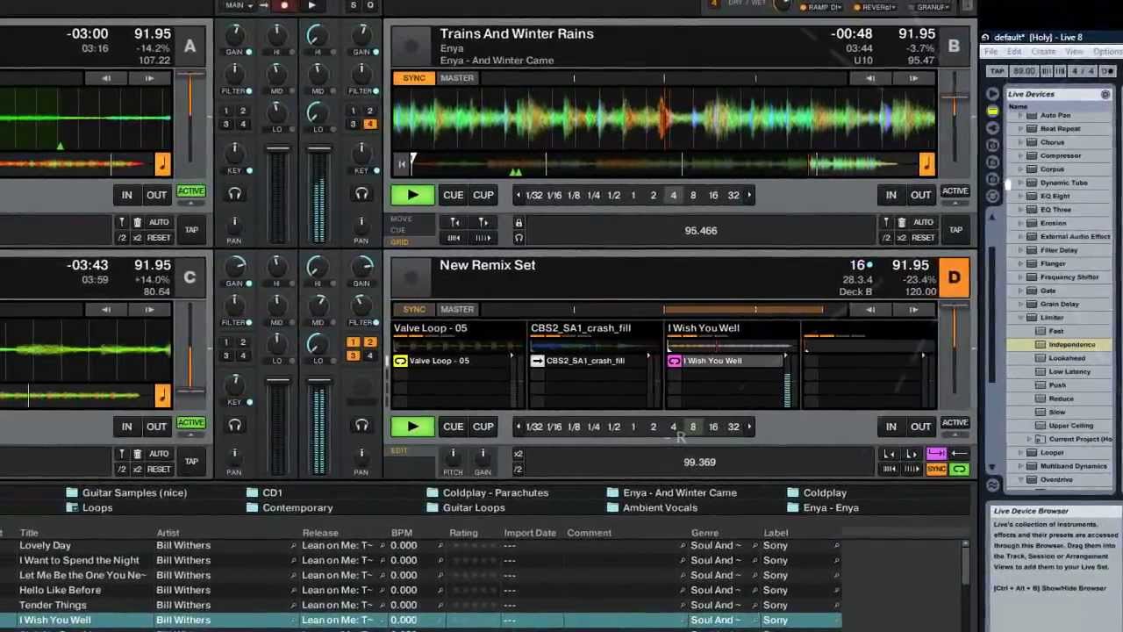Viewport: 1123px width, 632px height.
Task: Click Deck B grid RESET button
Action: pos(923,238)
